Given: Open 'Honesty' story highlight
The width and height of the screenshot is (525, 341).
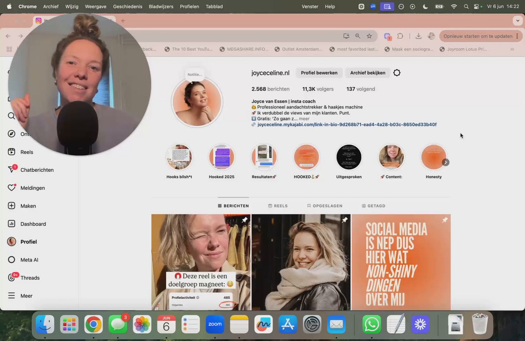Looking at the screenshot, I should [434, 157].
